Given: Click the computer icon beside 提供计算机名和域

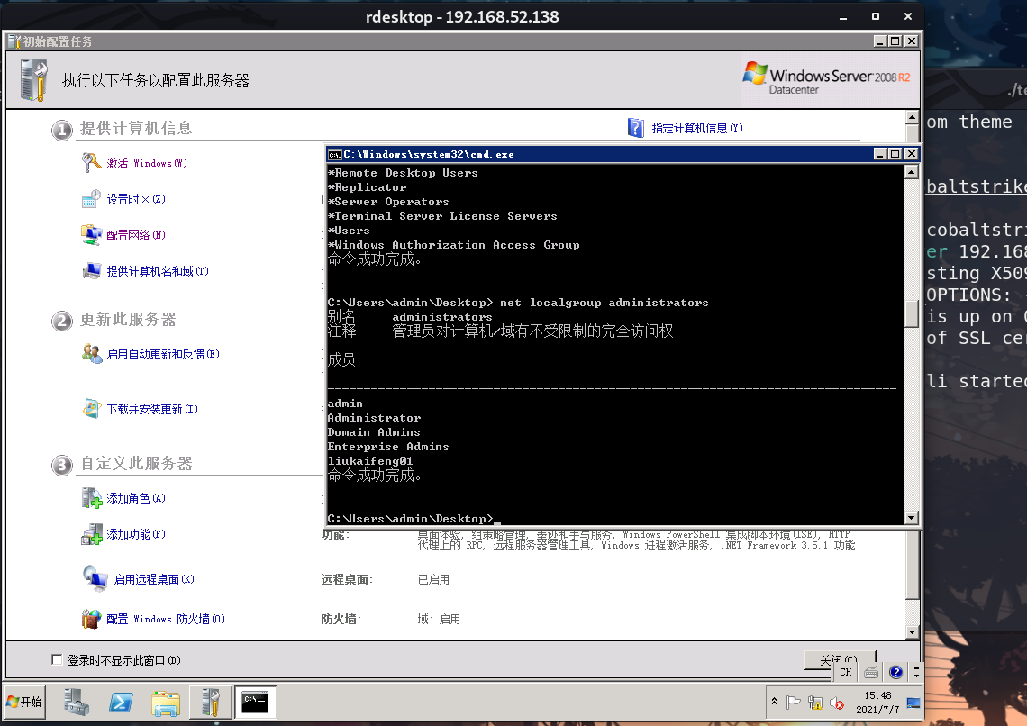Looking at the screenshot, I should 91,270.
